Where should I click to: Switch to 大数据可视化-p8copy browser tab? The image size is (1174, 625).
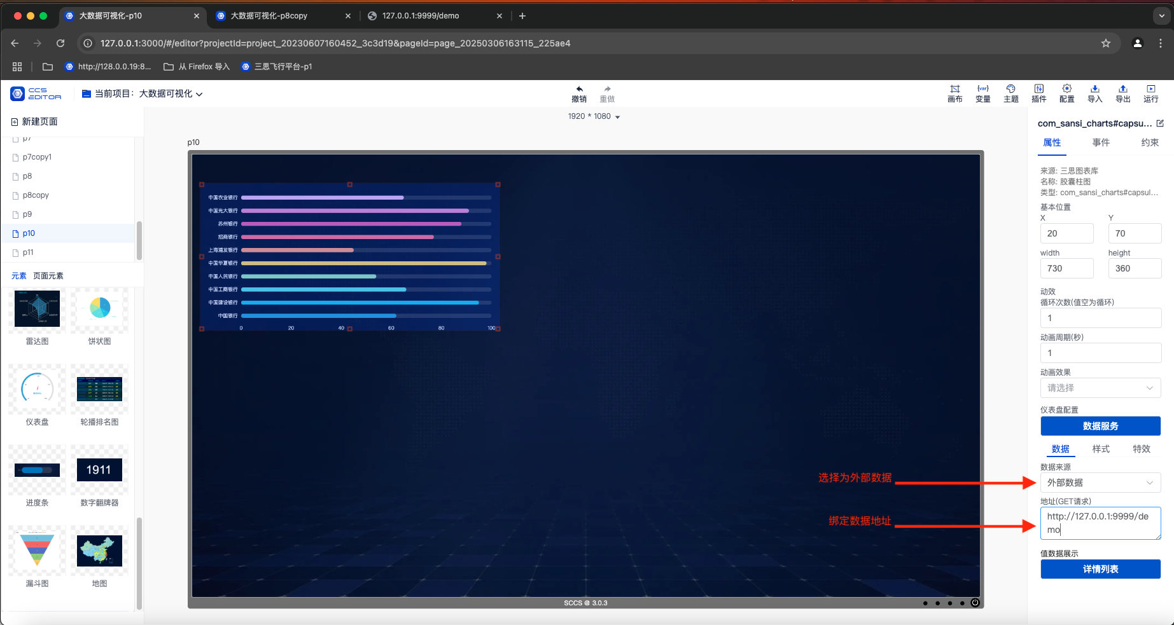283,16
